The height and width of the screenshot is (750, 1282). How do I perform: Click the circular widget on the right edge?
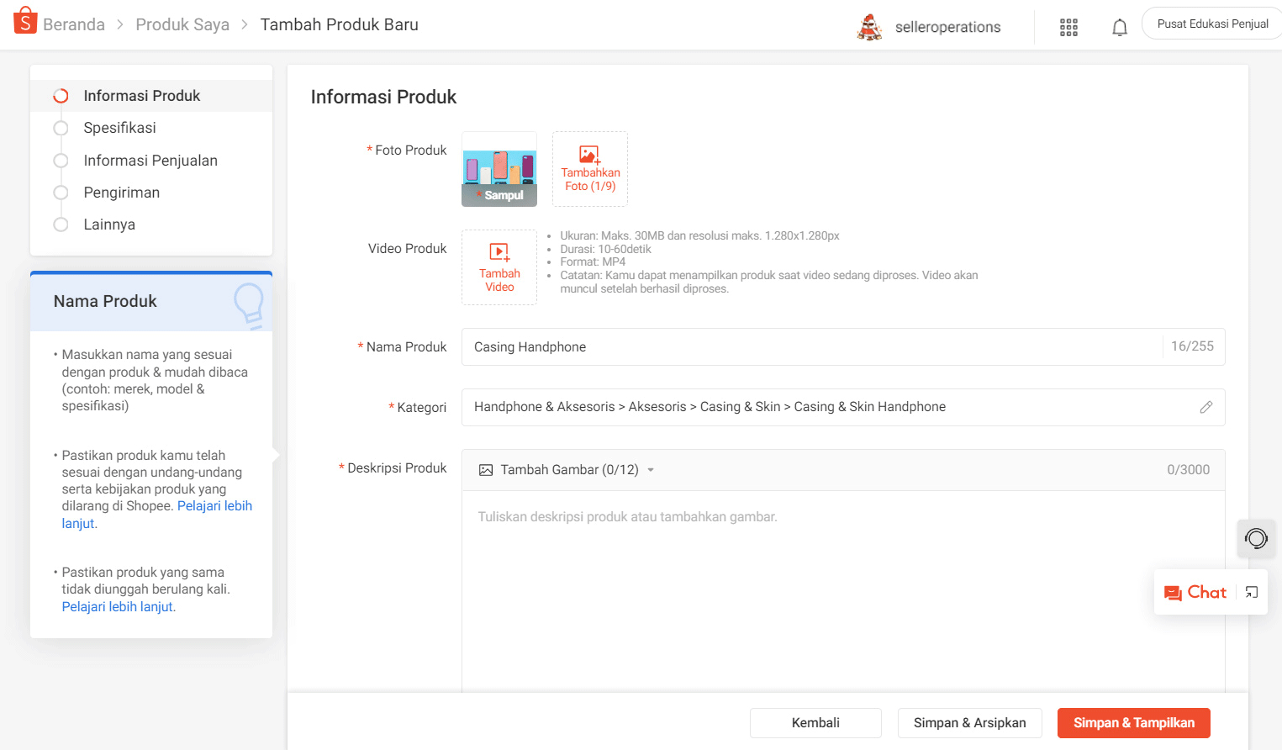pos(1256,538)
